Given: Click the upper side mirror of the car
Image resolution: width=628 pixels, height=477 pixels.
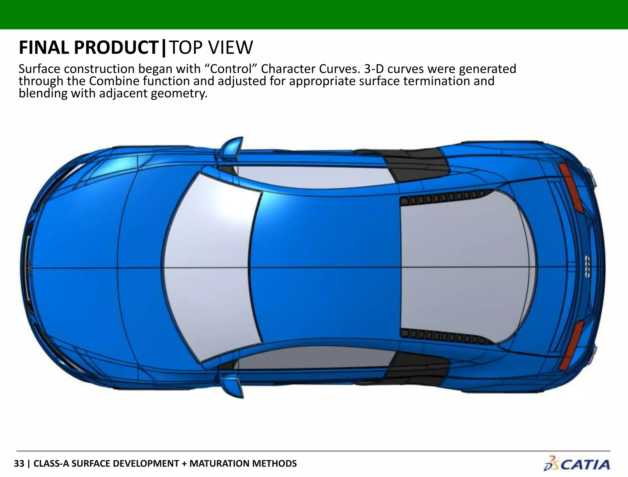Looking at the screenshot, I should click(232, 149).
